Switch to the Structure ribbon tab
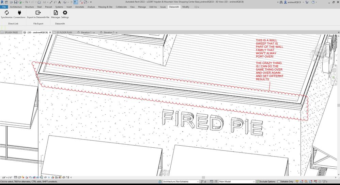The image size is (340, 185). coord(29,7)
